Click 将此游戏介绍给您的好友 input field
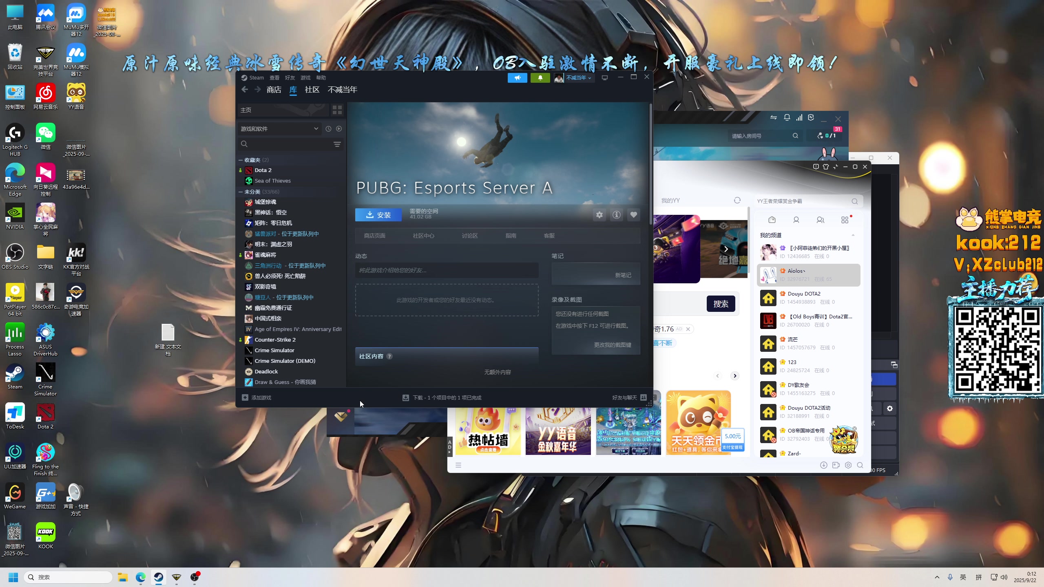Viewport: 1044px width, 587px height. coord(447,270)
